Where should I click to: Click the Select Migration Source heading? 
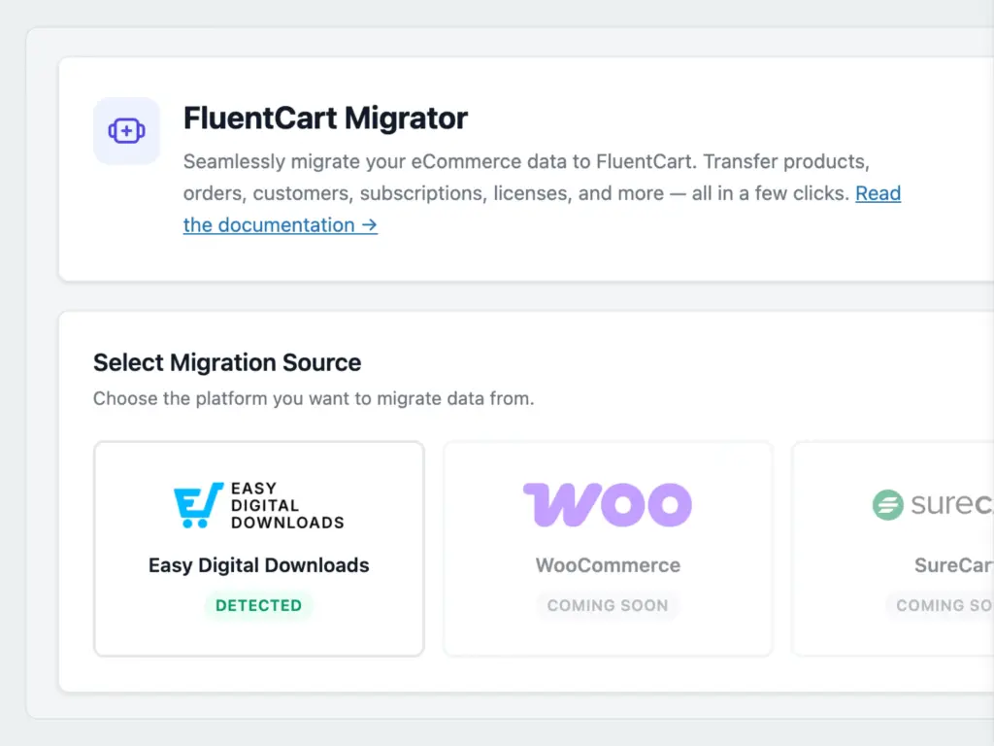tap(227, 363)
